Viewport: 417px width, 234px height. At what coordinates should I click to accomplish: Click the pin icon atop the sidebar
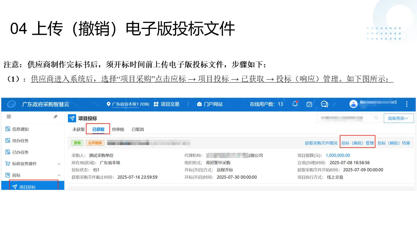click(55, 116)
